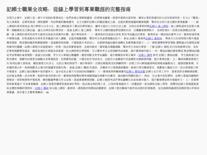
Task: Follow the 記帳士 衝刺班 hyperlink
Action: pyautogui.click(x=154, y=39)
